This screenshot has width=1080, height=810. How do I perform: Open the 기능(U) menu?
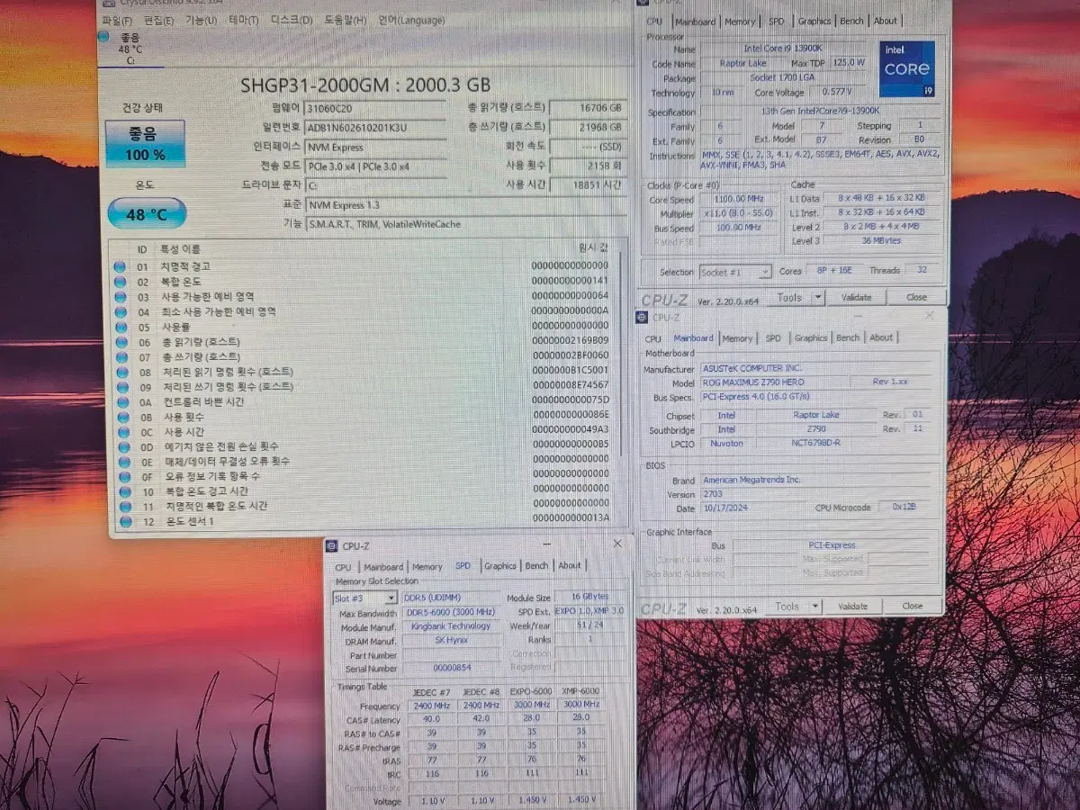201,20
